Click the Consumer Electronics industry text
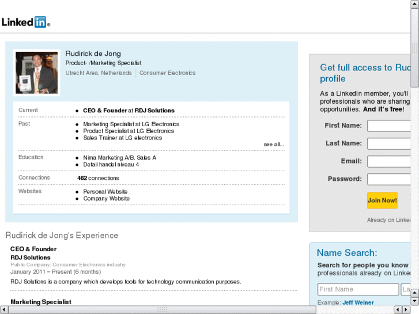 pos(167,73)
